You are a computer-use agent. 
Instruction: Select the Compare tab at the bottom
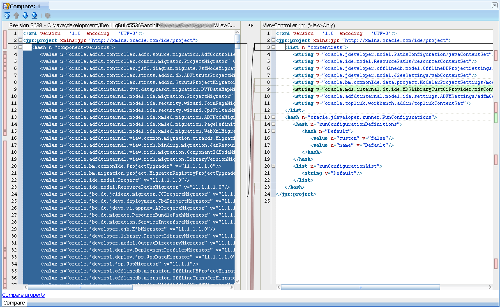14,302
